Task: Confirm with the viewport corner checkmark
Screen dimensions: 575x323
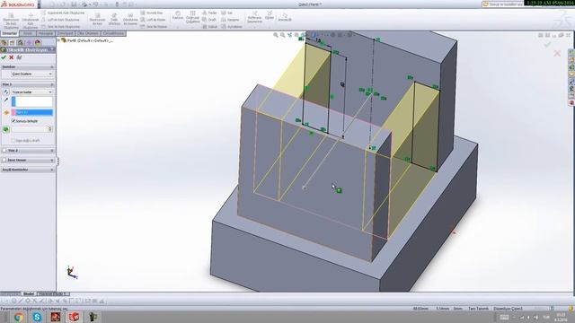Action: [x=547, y=44]
